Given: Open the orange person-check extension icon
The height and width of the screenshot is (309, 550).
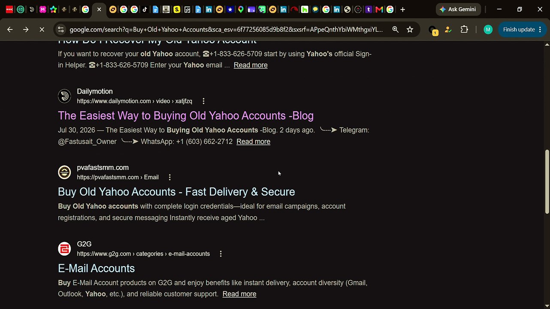Looking at the screenshot, I should tap(448, 30).
